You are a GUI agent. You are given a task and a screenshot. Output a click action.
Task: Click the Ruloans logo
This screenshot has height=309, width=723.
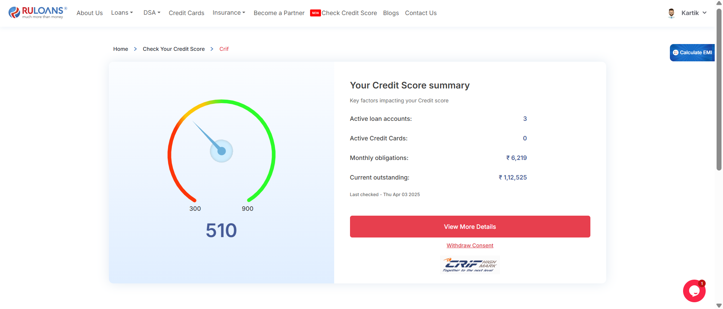[x=38, y=12]
